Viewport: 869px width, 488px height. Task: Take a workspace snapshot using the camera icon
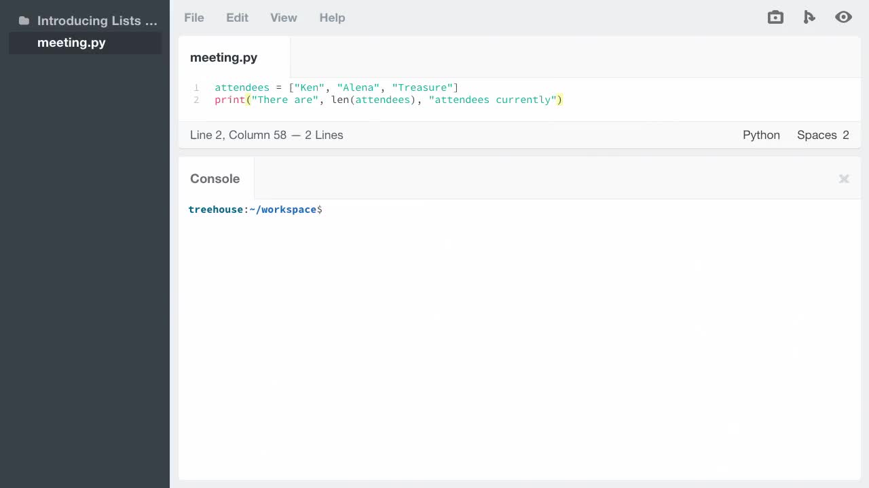[x=775, y=17]
